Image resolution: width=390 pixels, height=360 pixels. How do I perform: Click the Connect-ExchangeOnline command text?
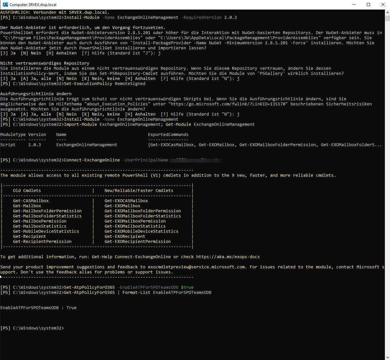[92, 160]
